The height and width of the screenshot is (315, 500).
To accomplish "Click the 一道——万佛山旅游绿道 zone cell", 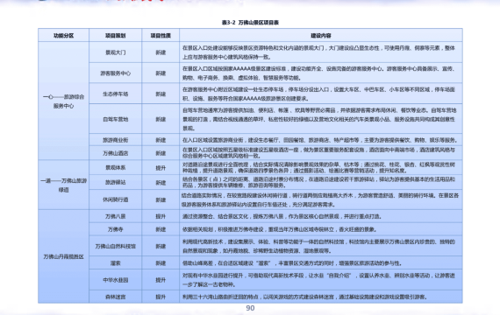I will coord(63,185).
